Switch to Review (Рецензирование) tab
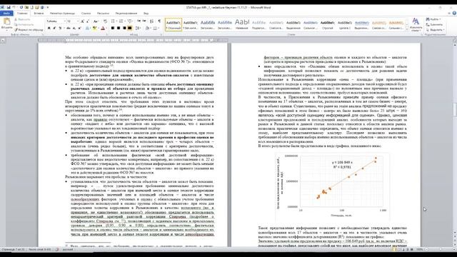 [126, 13]
